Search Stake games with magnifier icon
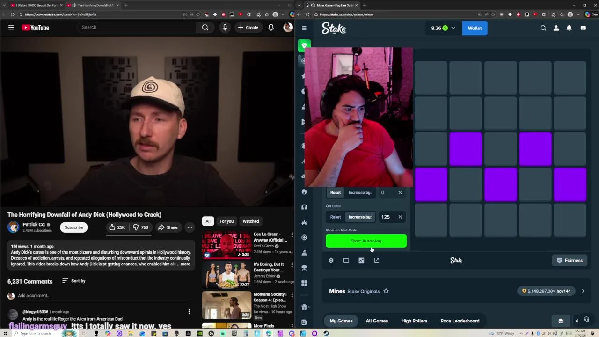Screen dimensions: 599x337 543,28
